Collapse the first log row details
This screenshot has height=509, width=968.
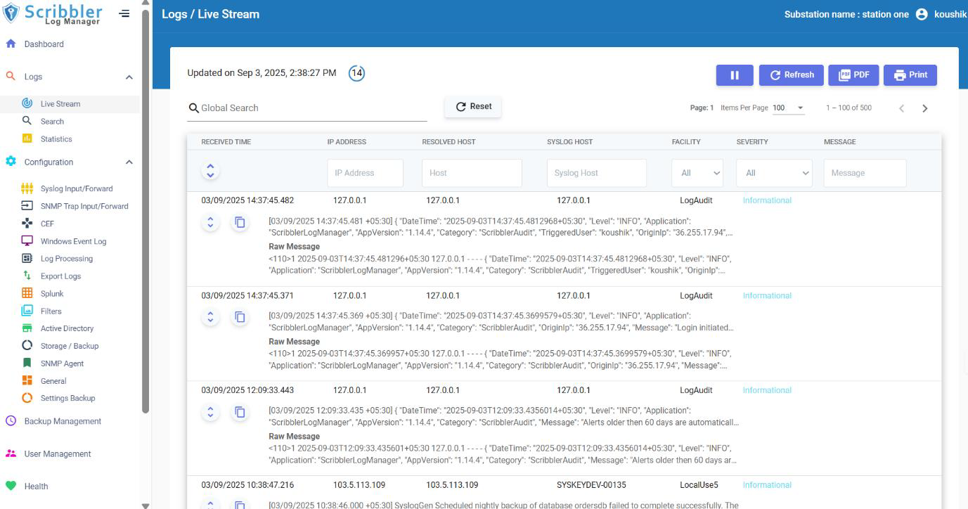point(210,221)
